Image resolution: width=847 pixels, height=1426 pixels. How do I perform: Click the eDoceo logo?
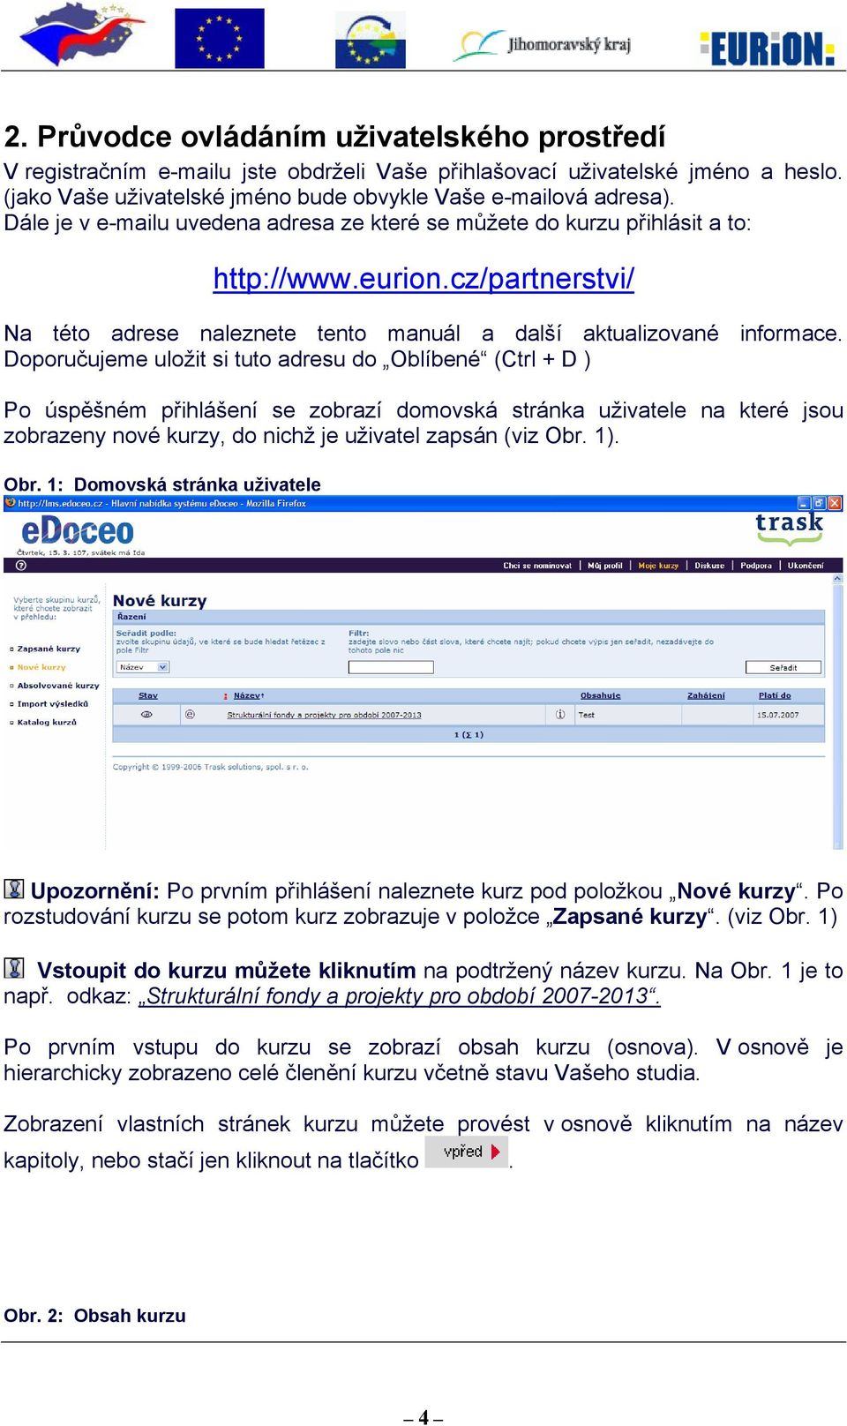[x=78, y=531]
